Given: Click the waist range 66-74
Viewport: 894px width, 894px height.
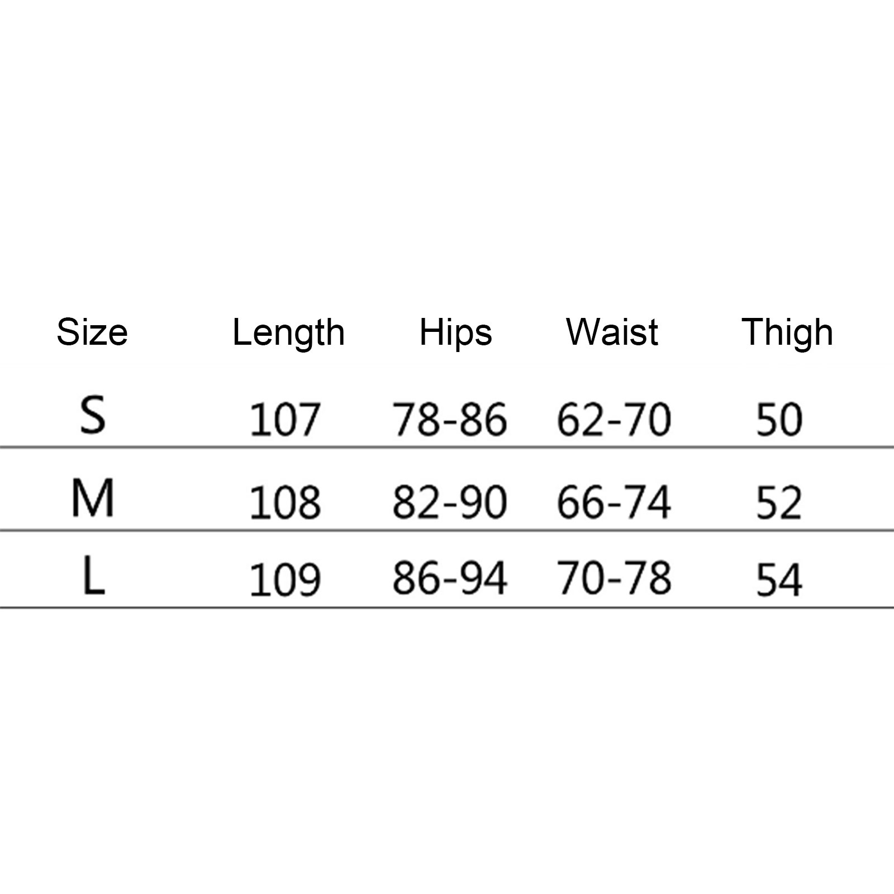Looking at the screenshot, I should click(614, 502).
